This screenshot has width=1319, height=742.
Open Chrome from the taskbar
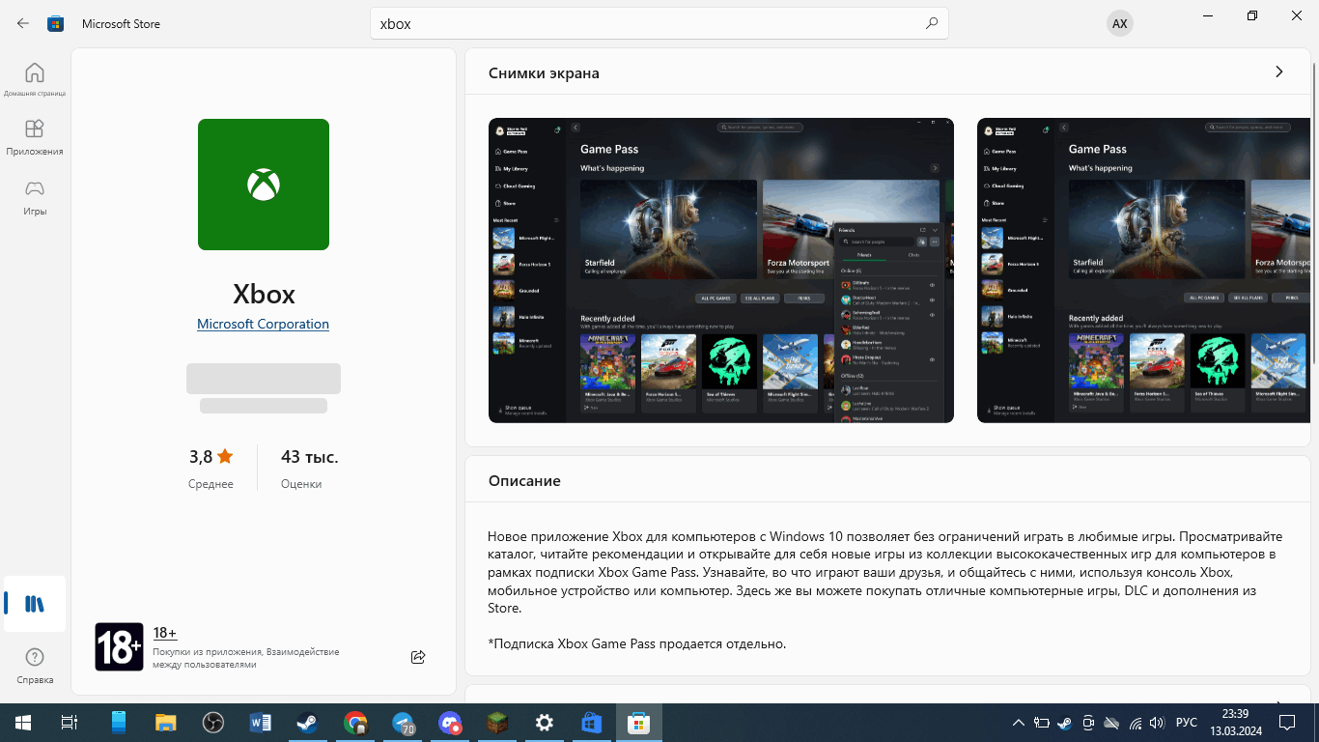click(x=355, y=723)
